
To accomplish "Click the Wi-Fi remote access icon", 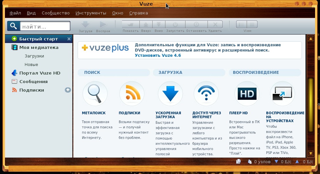I will [206, 94].
